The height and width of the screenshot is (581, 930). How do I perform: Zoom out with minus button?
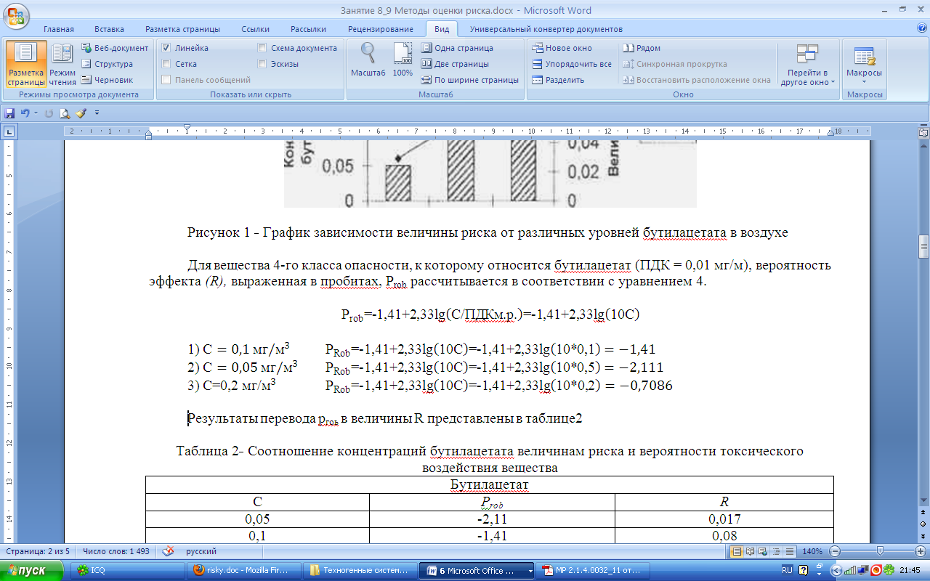(x=834, y=551)
